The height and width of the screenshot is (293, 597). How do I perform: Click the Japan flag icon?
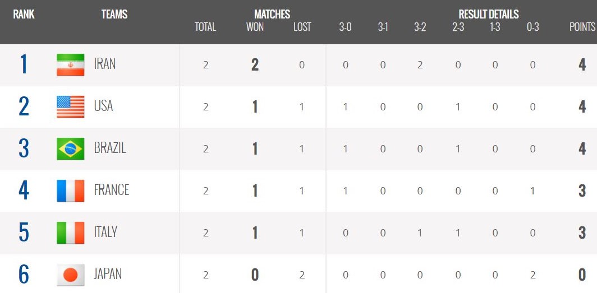coord(71,275)
